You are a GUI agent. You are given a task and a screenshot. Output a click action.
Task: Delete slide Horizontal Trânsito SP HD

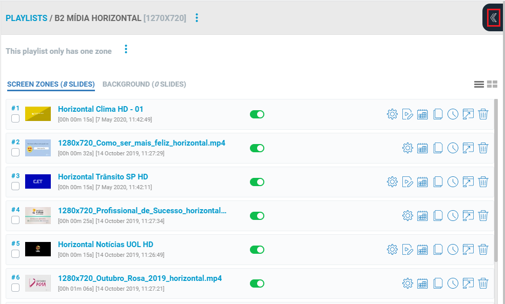pyautogui.click(x=483, y=182)
